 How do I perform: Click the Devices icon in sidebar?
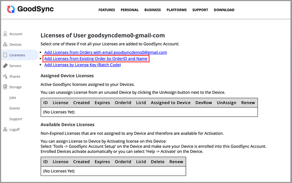click(x=5, y=44)
